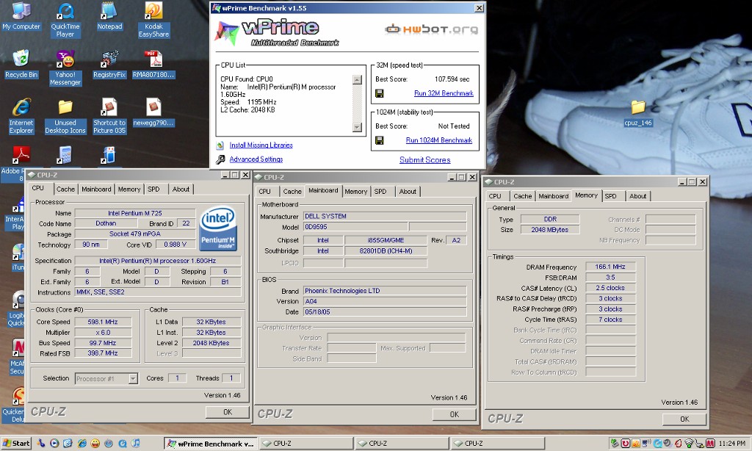The height and width of the screenshot is (451, 752).
Task: Open Processor #1 selection dropdown
Action: pyautogui.click(x=133, y=378)
